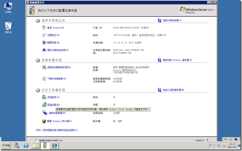Open the 计算机 desktop icon

click(x=8, y=8)
